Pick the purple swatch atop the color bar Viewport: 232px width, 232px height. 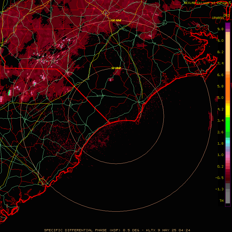tap(228, 26)
